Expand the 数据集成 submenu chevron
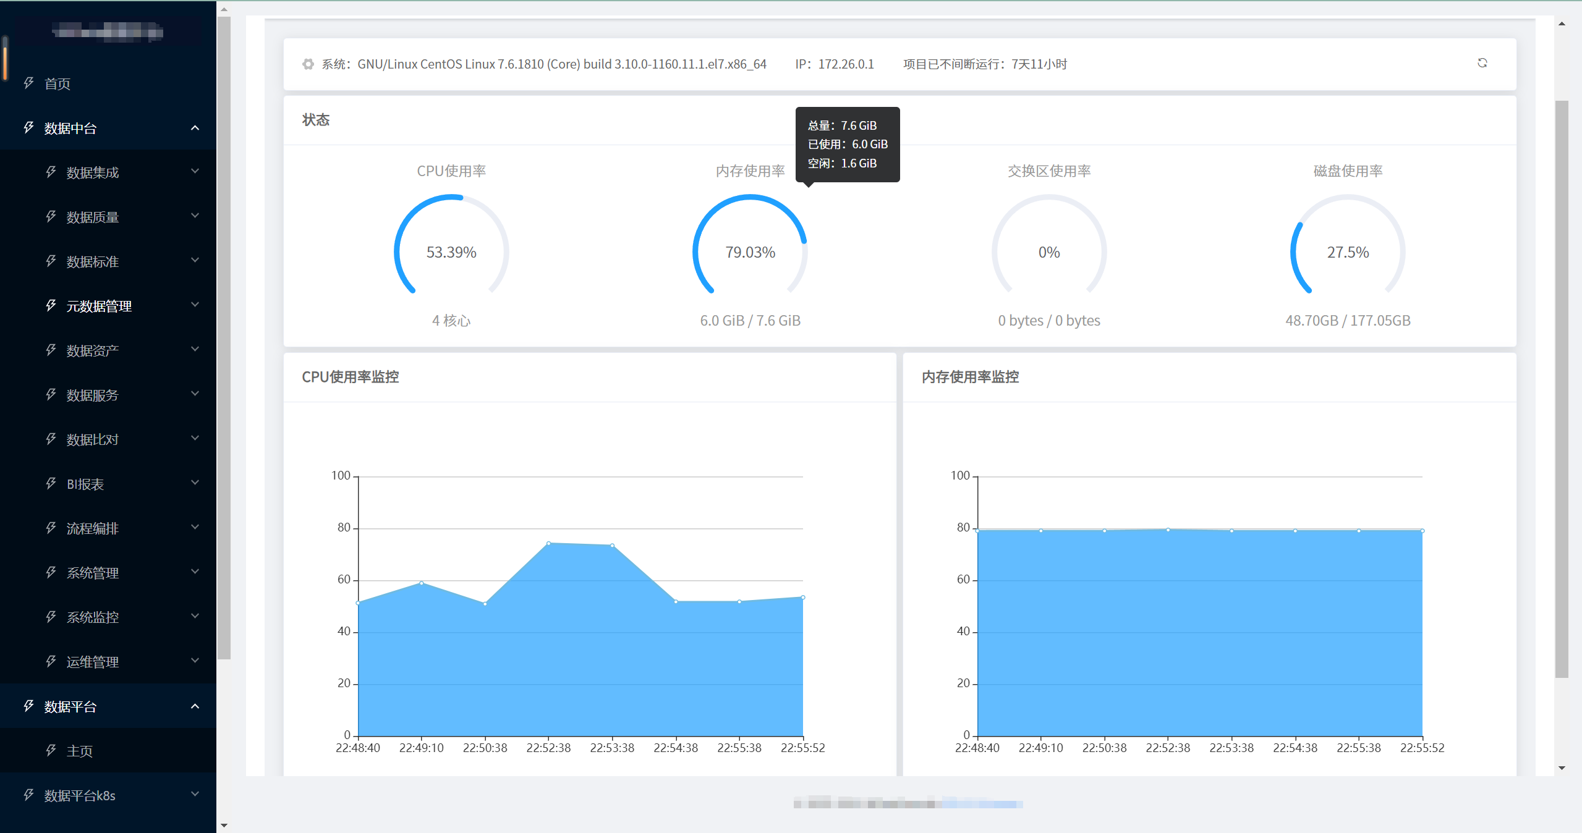1582x833 pixels. (195, 171)
